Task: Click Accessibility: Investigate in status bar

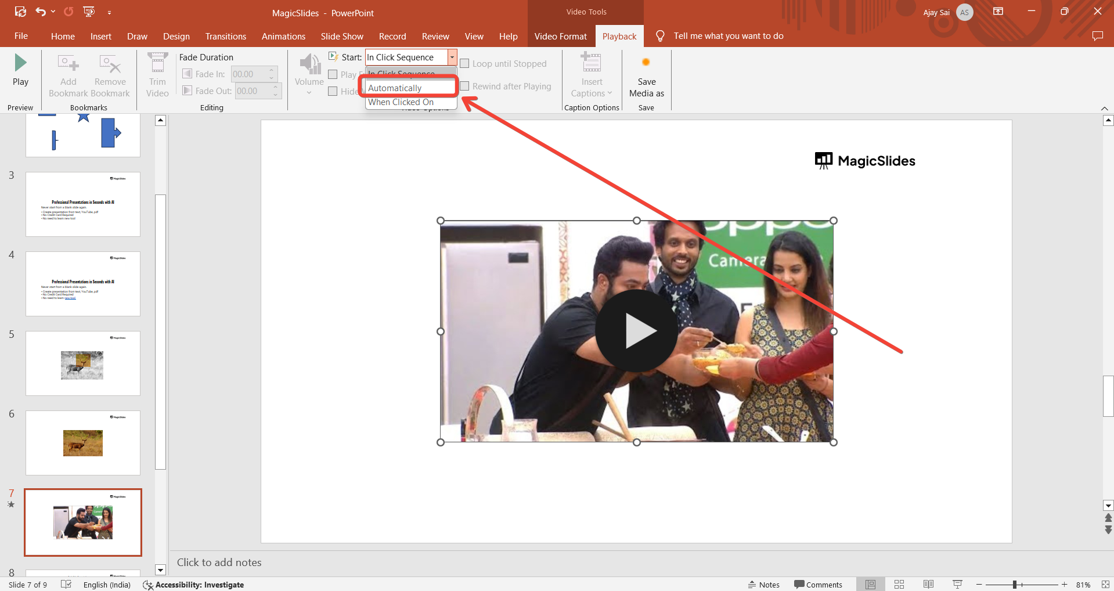Action: [x=193, y=585]
